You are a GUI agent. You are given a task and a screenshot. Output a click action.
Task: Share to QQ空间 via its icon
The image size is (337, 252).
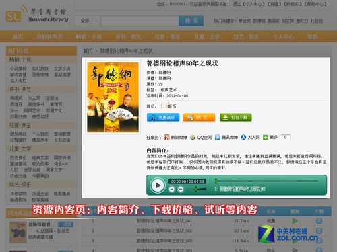[193, 137]
